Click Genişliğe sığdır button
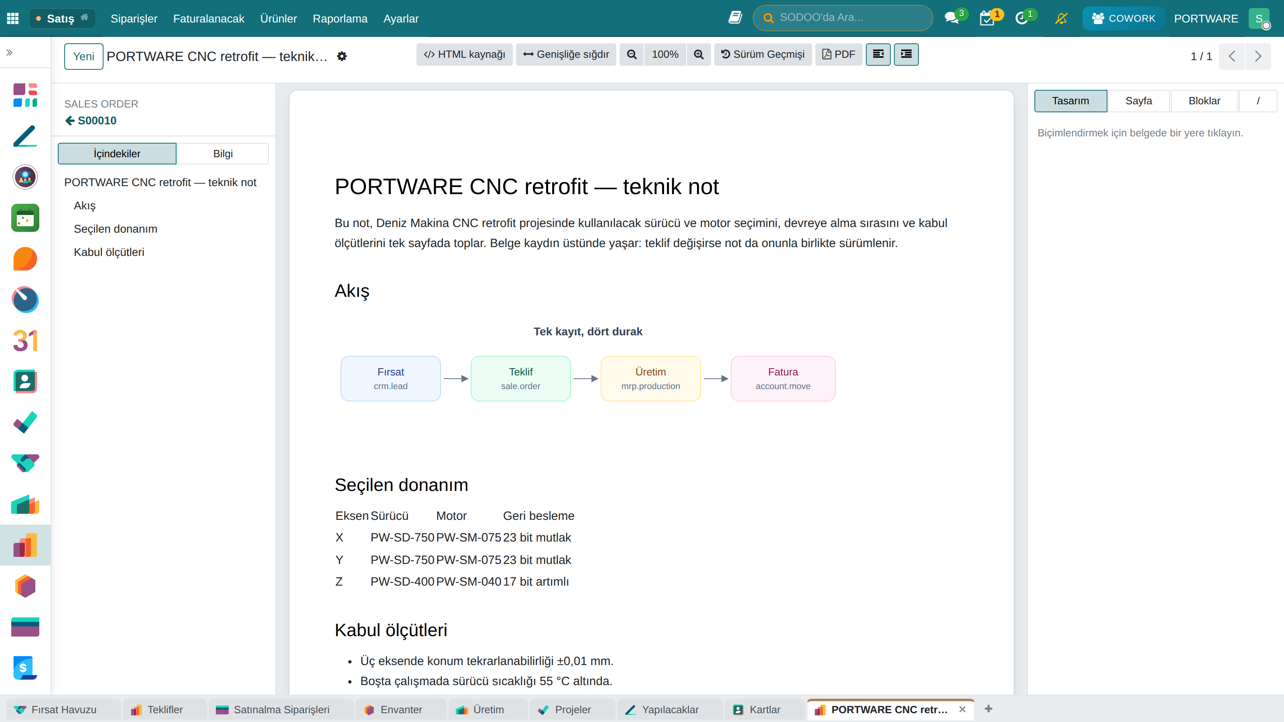1284x722 pixels. pos(566,54)
